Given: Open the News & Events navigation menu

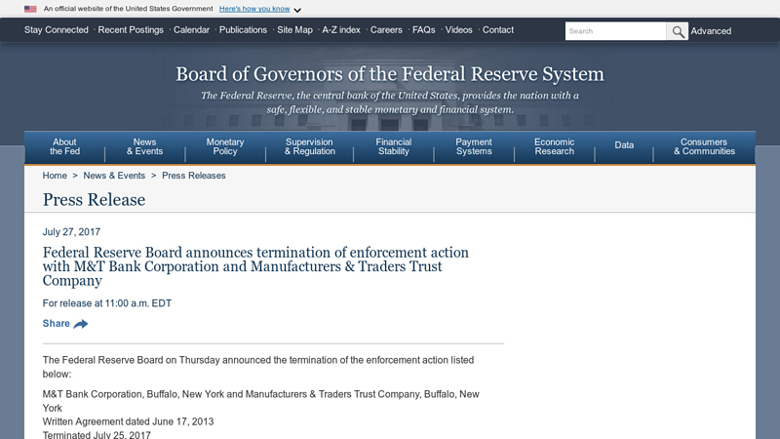Looking at the screenshot, I should pos(144,147).
